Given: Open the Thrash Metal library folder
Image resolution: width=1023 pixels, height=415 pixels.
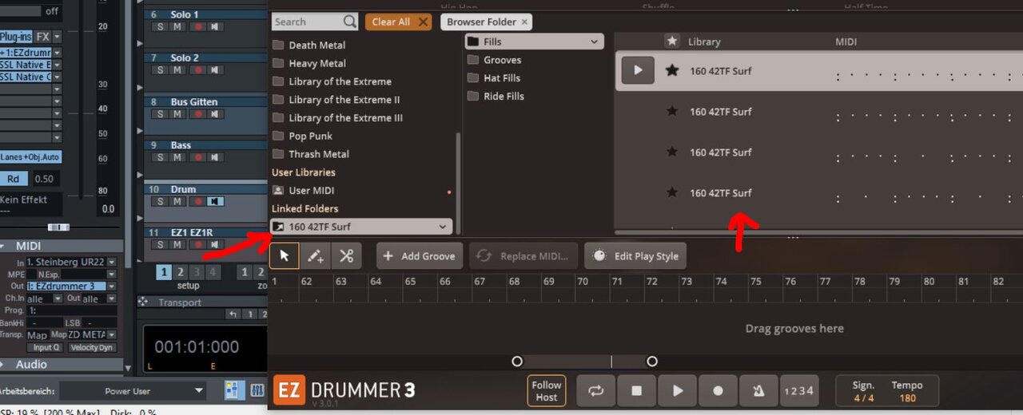Looking at the screenshot, I should (x=318, y=154).
